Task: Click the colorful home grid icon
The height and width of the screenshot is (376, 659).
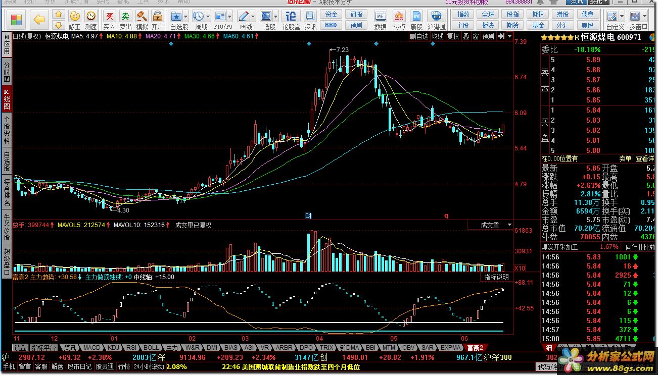Action: coord(17,20)
